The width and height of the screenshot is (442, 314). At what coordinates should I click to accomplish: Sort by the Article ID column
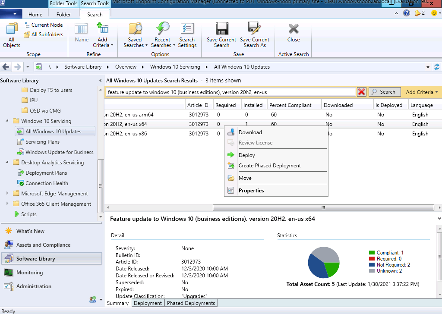pos(198,105)
